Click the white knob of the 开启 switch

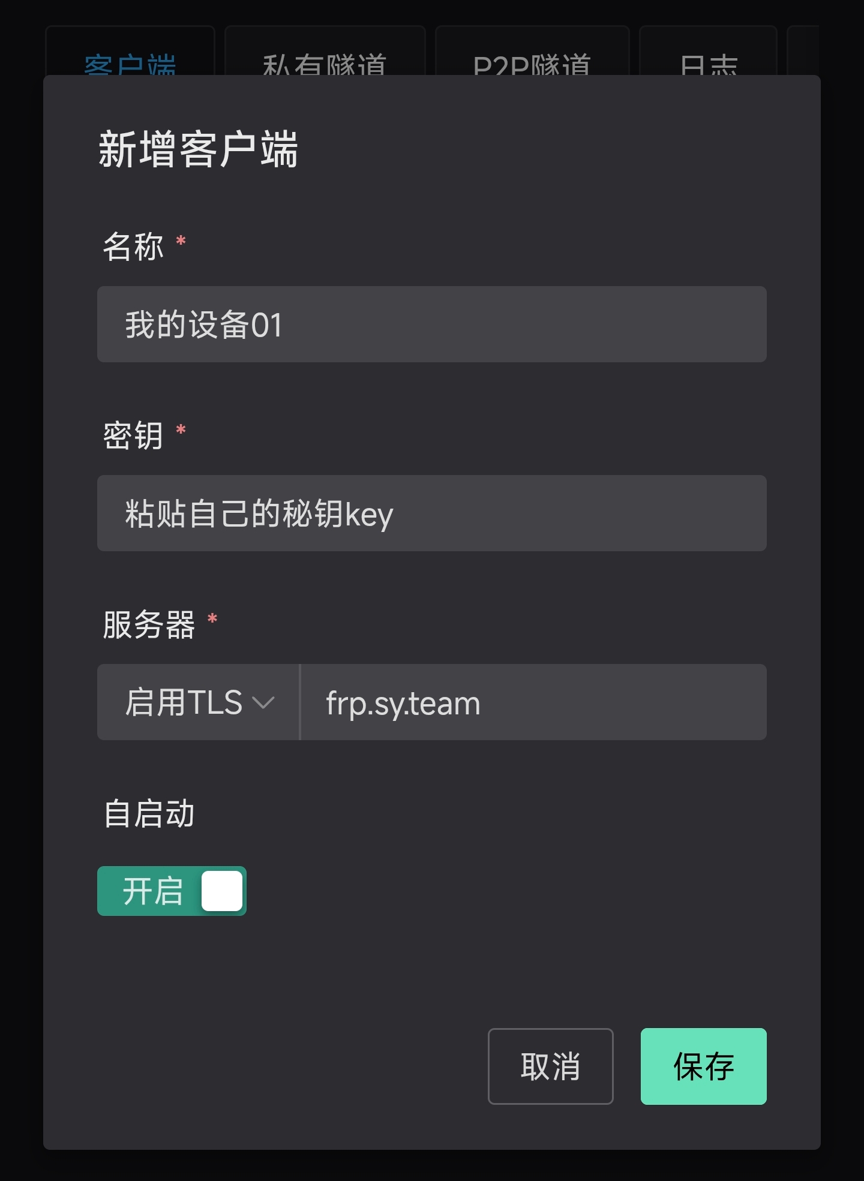point(222,891)
